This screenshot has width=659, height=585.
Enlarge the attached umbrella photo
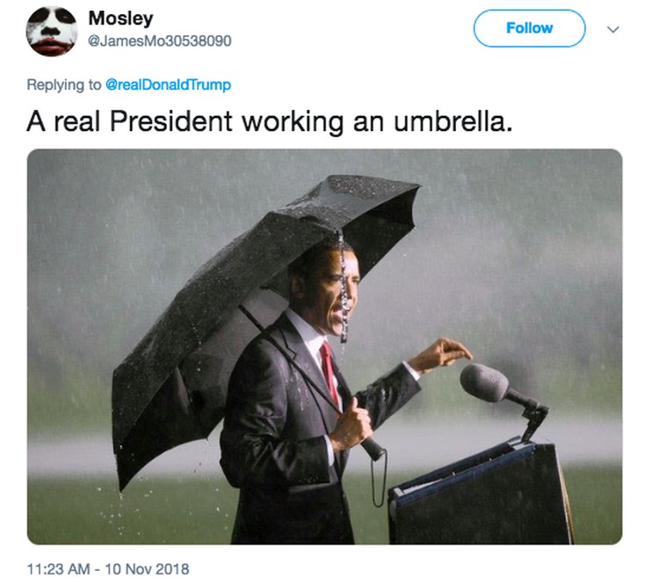tap(324, 347)
